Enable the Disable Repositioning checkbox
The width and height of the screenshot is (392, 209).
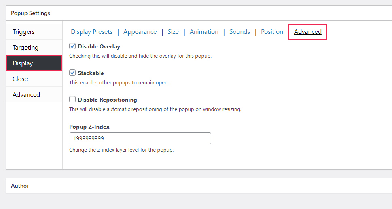[72, 99]
